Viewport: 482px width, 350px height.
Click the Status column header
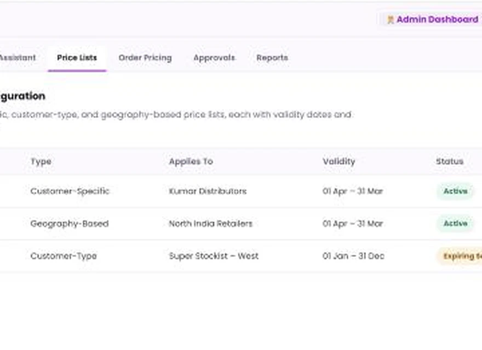(x=450, y=161)
